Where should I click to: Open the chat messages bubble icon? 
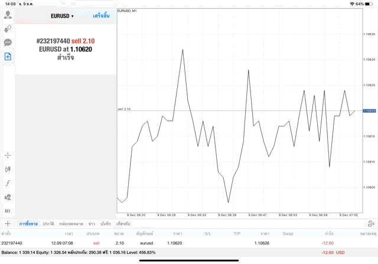coord(8,43)
